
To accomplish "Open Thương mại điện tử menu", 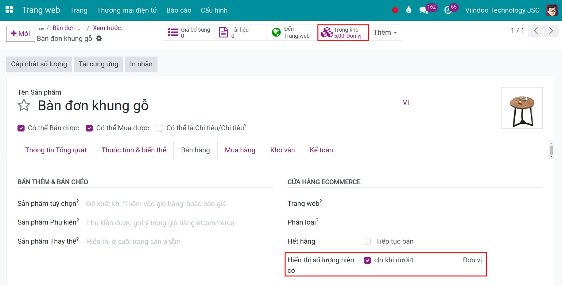I will point(127,10).
